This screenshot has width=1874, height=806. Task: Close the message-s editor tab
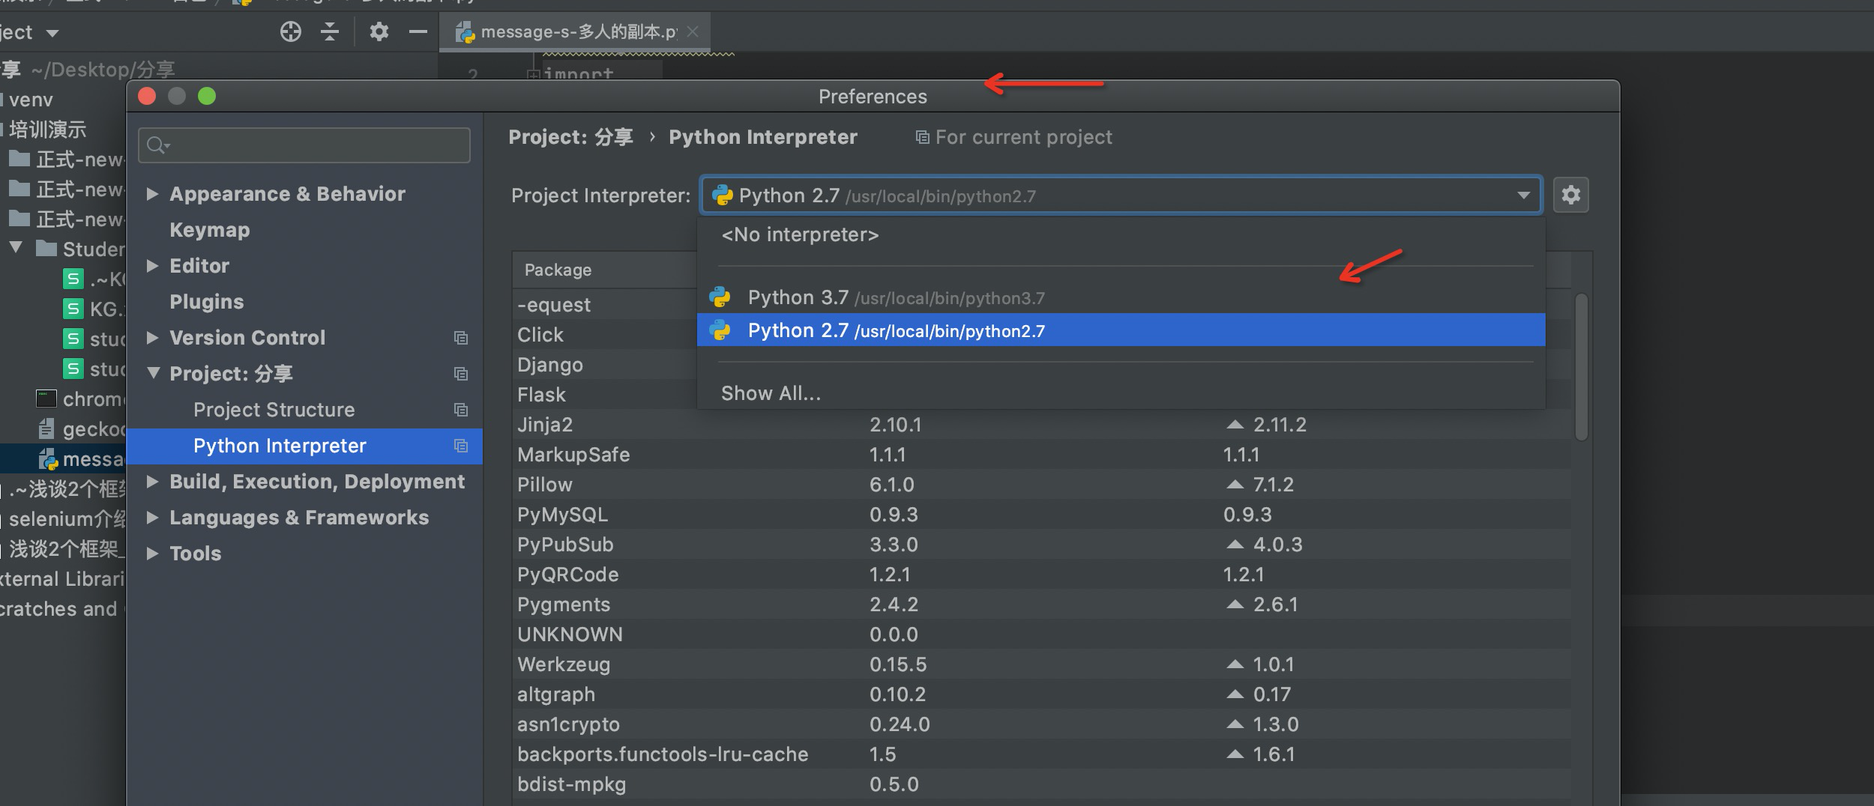click(693, 31)
